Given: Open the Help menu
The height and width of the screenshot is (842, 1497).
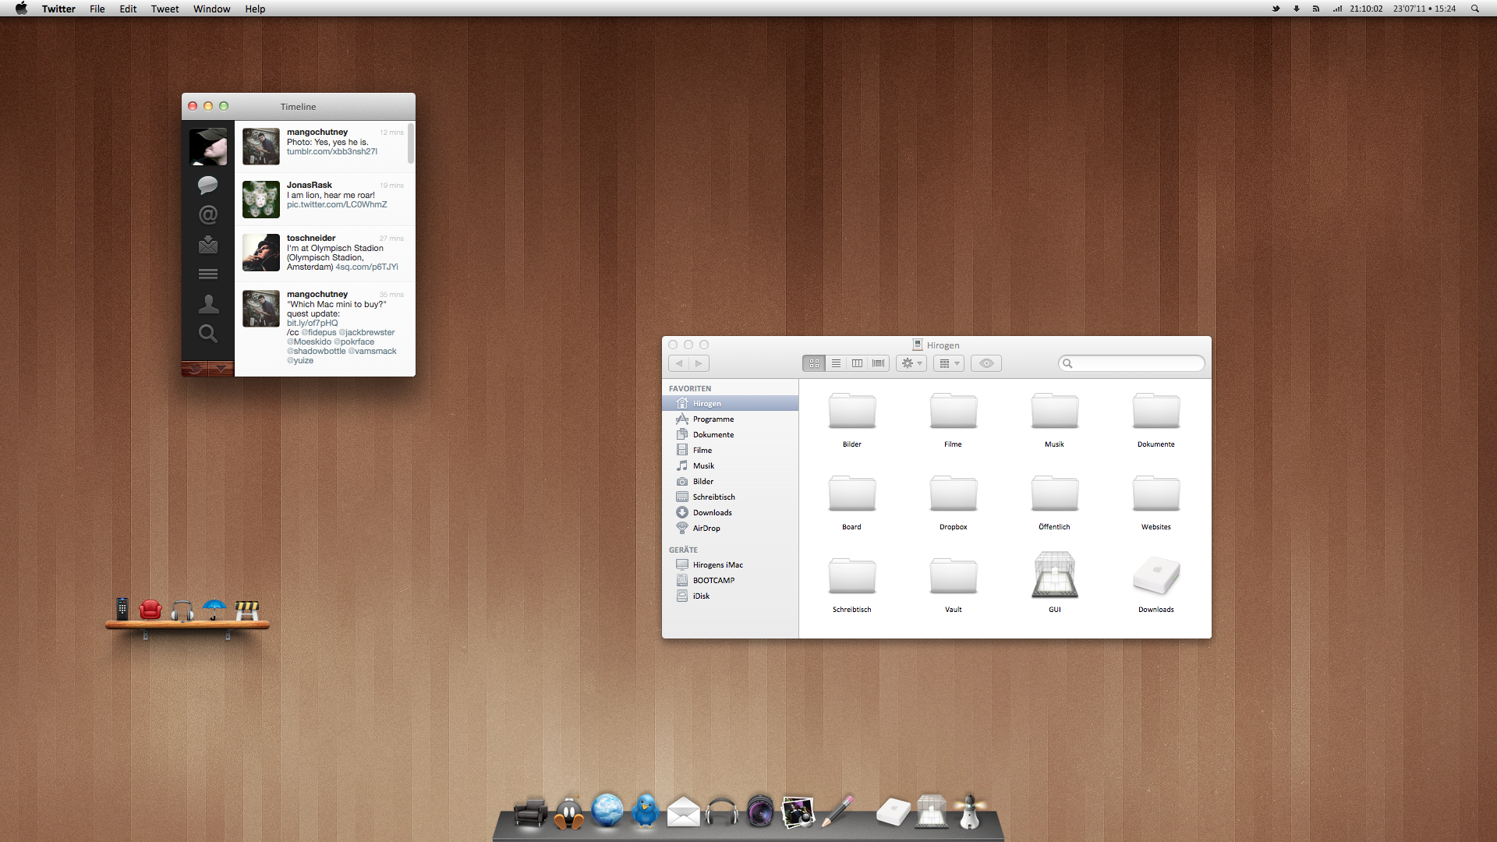Looking at the screenshot, I should tap(255, 9).
